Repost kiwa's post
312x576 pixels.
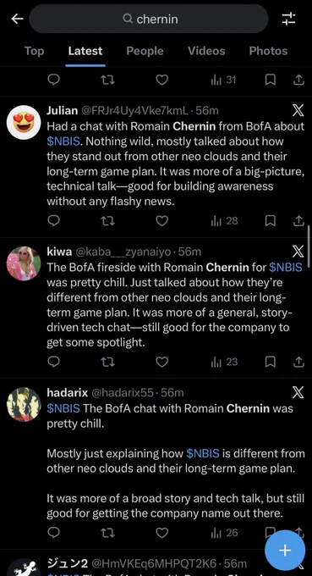tap(107, 363)
